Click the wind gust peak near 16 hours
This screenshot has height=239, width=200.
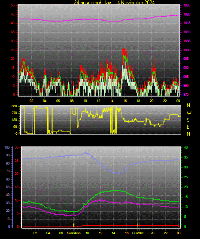(124, 50)
